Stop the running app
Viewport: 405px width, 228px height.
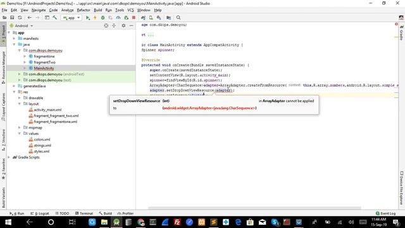pos(134,18)
